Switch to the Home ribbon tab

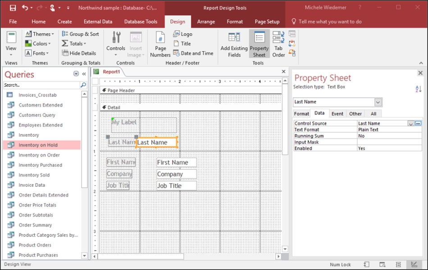click(x=38, y=22)
